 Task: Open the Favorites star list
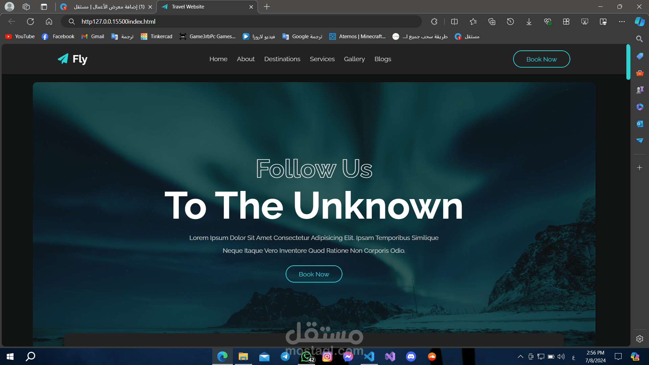click(473, 22)
